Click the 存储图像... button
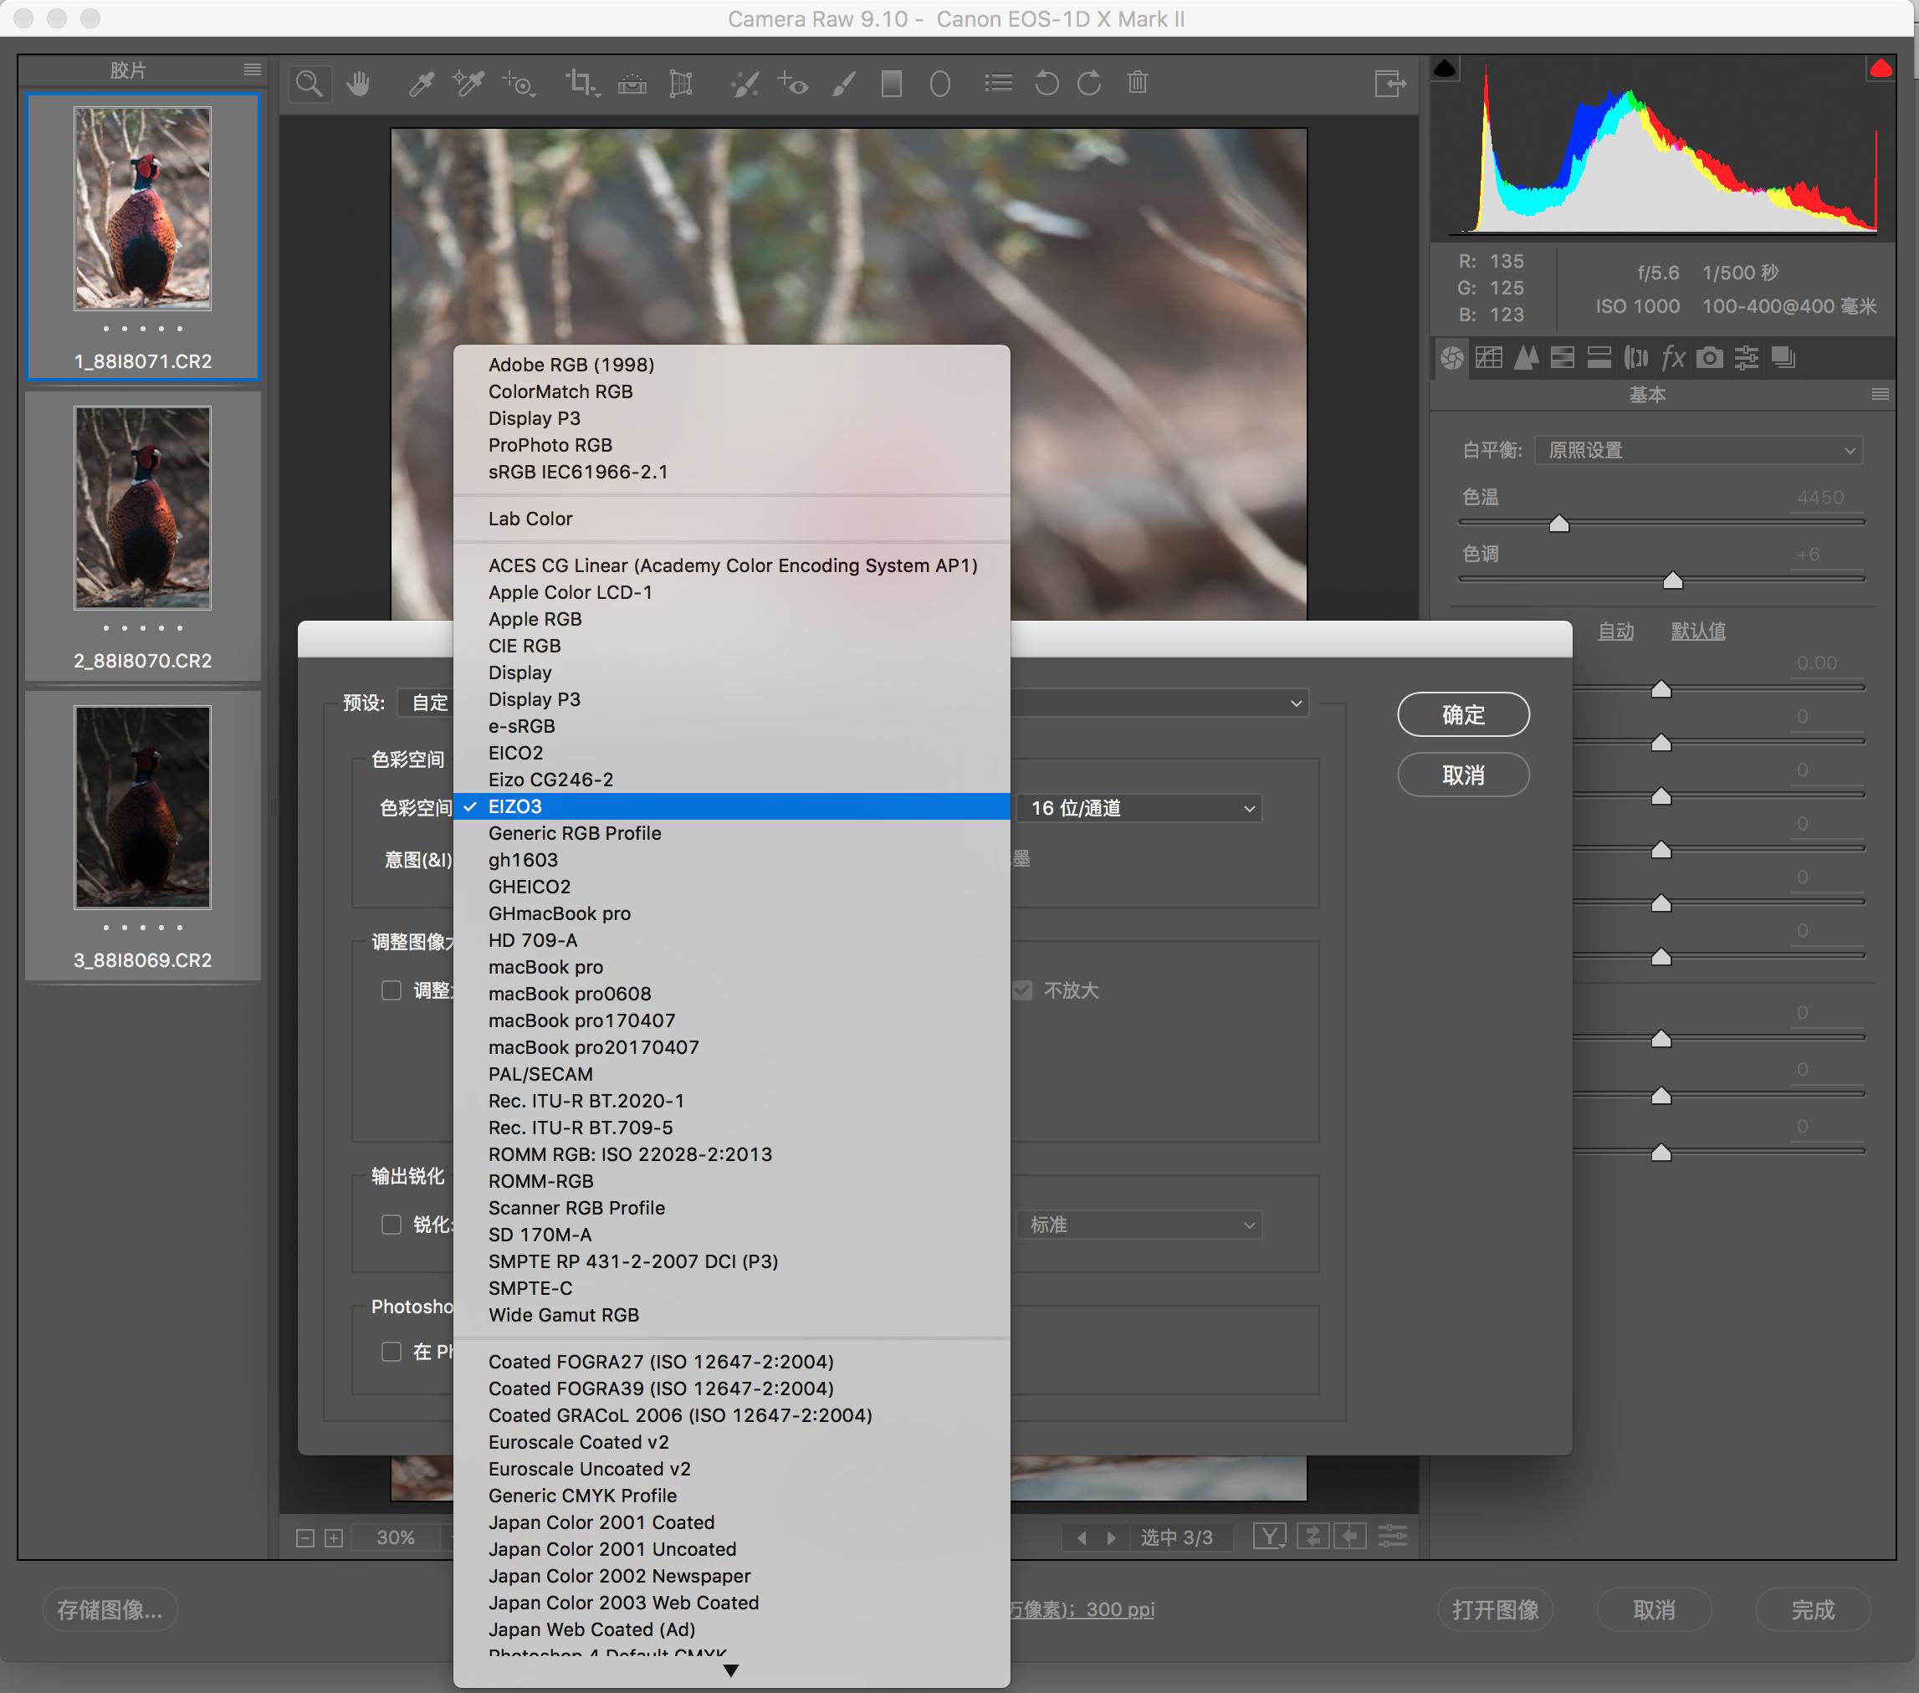This screenshot has width=1919, height=1693. [110, 1609]
